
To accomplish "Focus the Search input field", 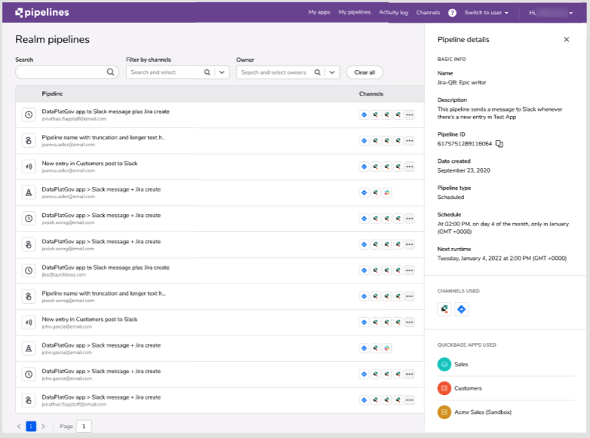I will (x=67, y=72).
